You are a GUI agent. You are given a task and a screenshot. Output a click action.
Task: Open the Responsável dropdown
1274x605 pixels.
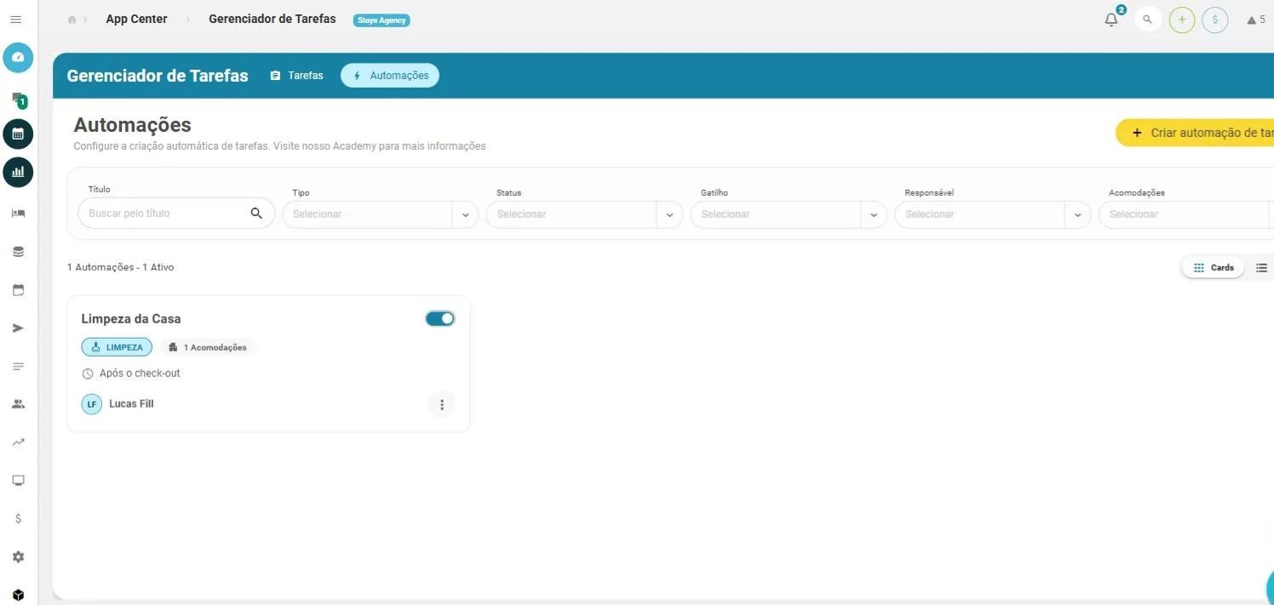[x=993, y=214]
